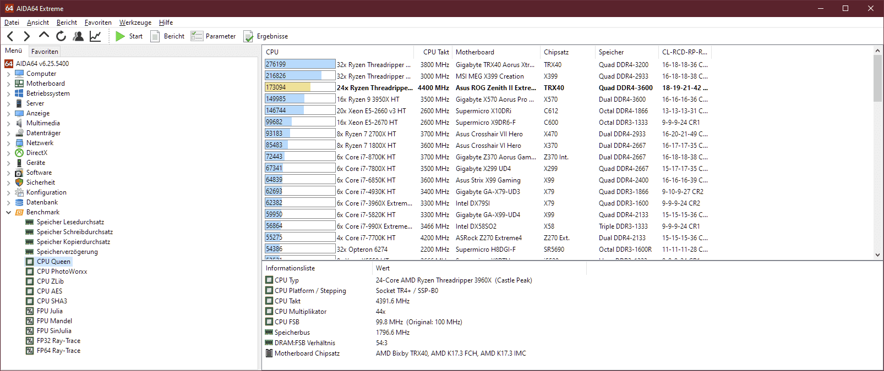Expand the Anzeige tree node
Image resolution: width=884 pixels, height=371 pixels.
(8, 113)
